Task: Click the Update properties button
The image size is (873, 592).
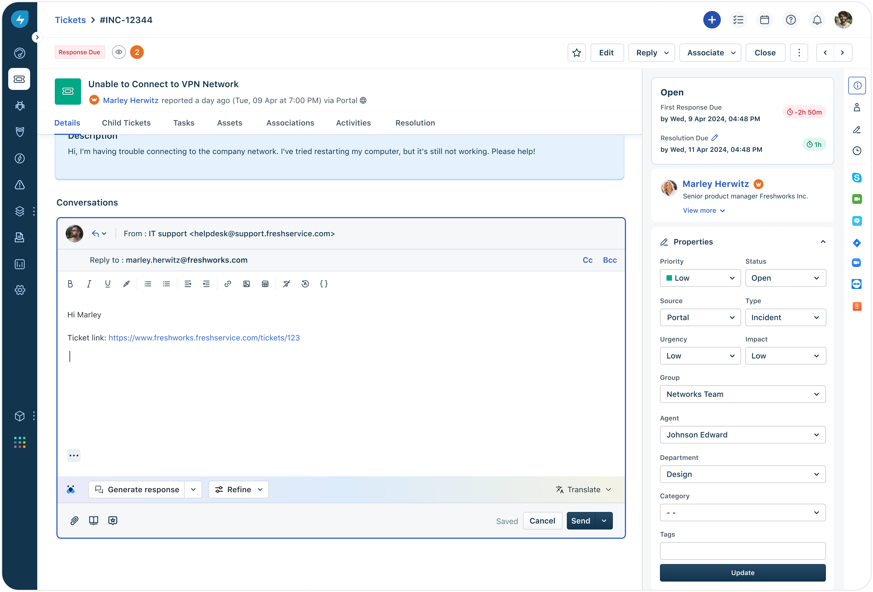Action: point(742,573)
